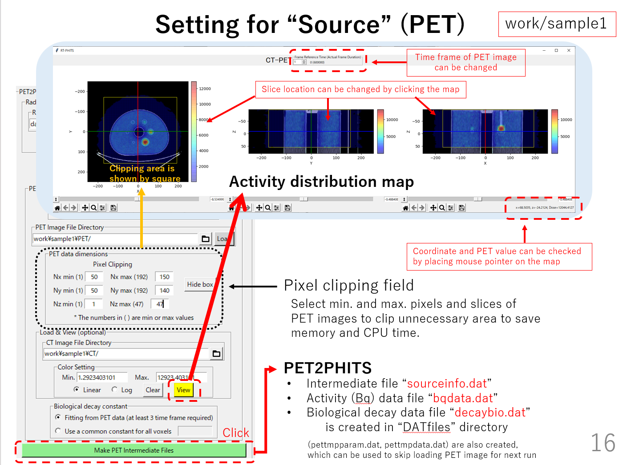Choose Fitting from PET data decay option
The image size is (623, 465).
click(x=58, y=417)
